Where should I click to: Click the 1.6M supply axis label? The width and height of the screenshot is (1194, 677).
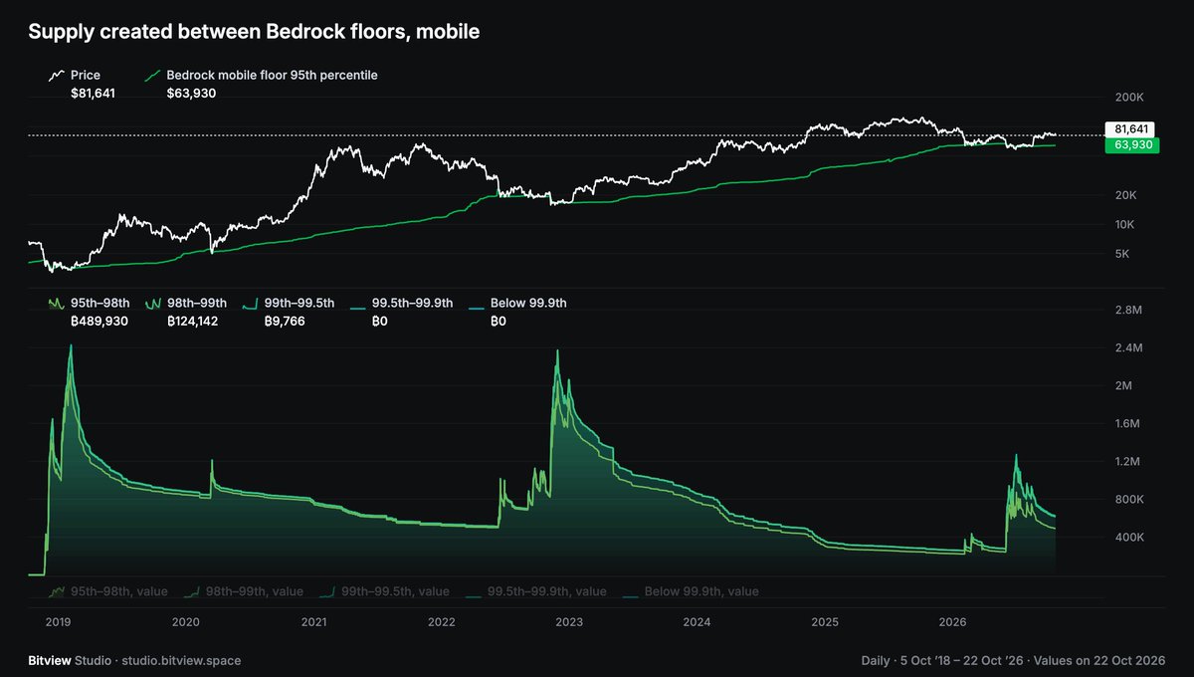point(1128,424)
